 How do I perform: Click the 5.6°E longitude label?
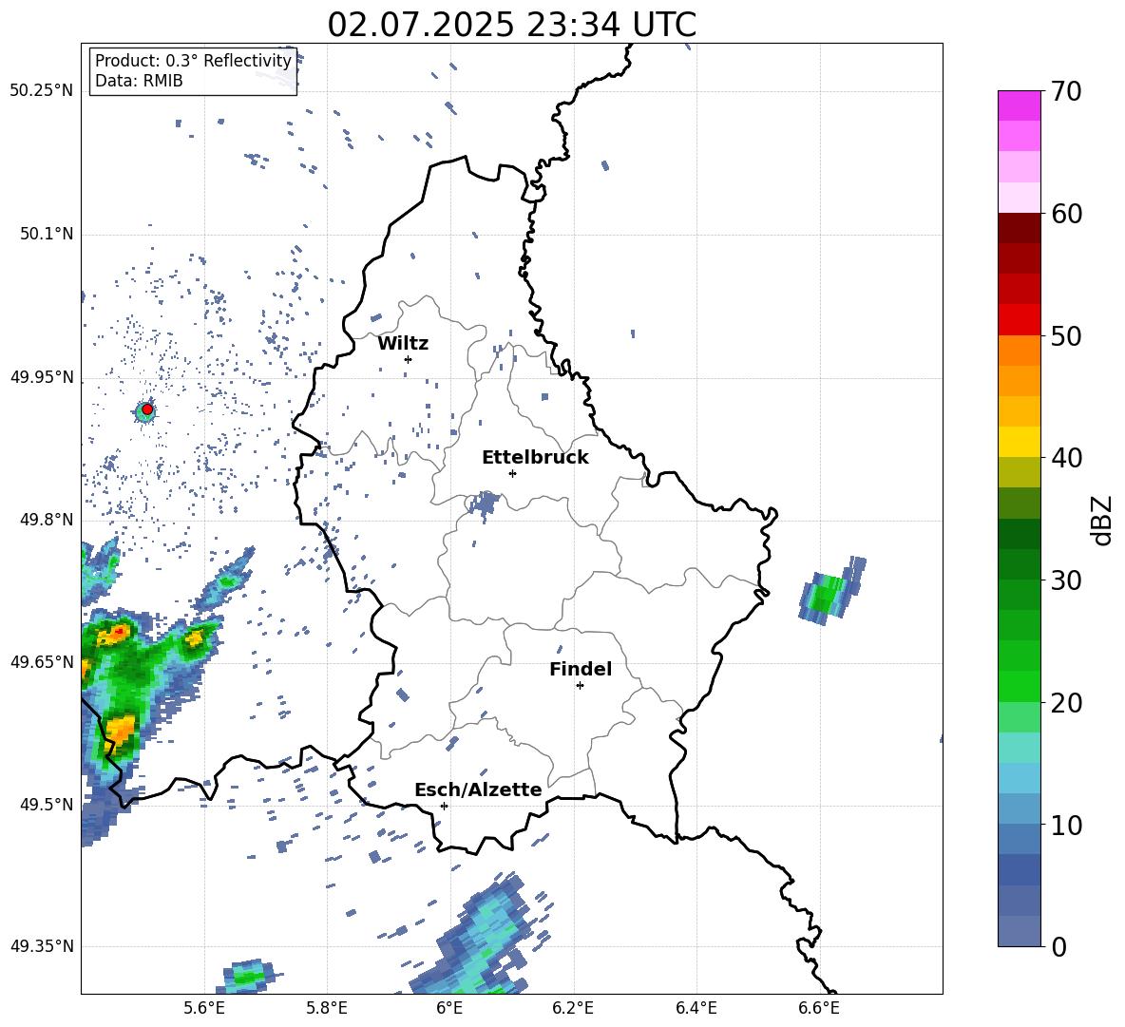coord(204,1008)
